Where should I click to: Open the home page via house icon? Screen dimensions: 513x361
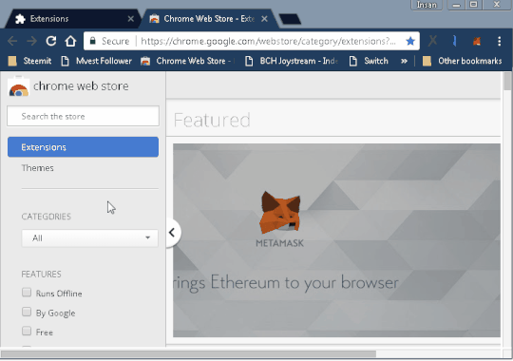70,41
